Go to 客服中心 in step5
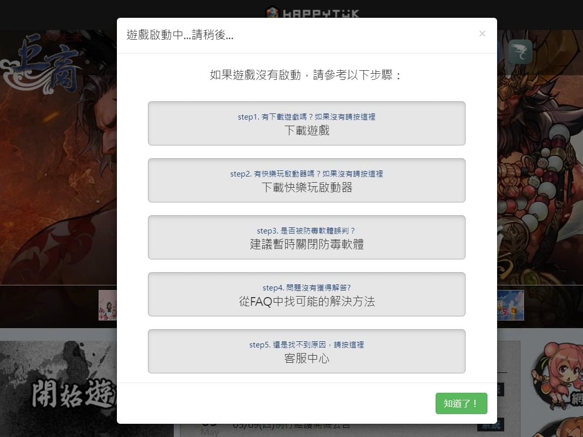 click(306, 351)
